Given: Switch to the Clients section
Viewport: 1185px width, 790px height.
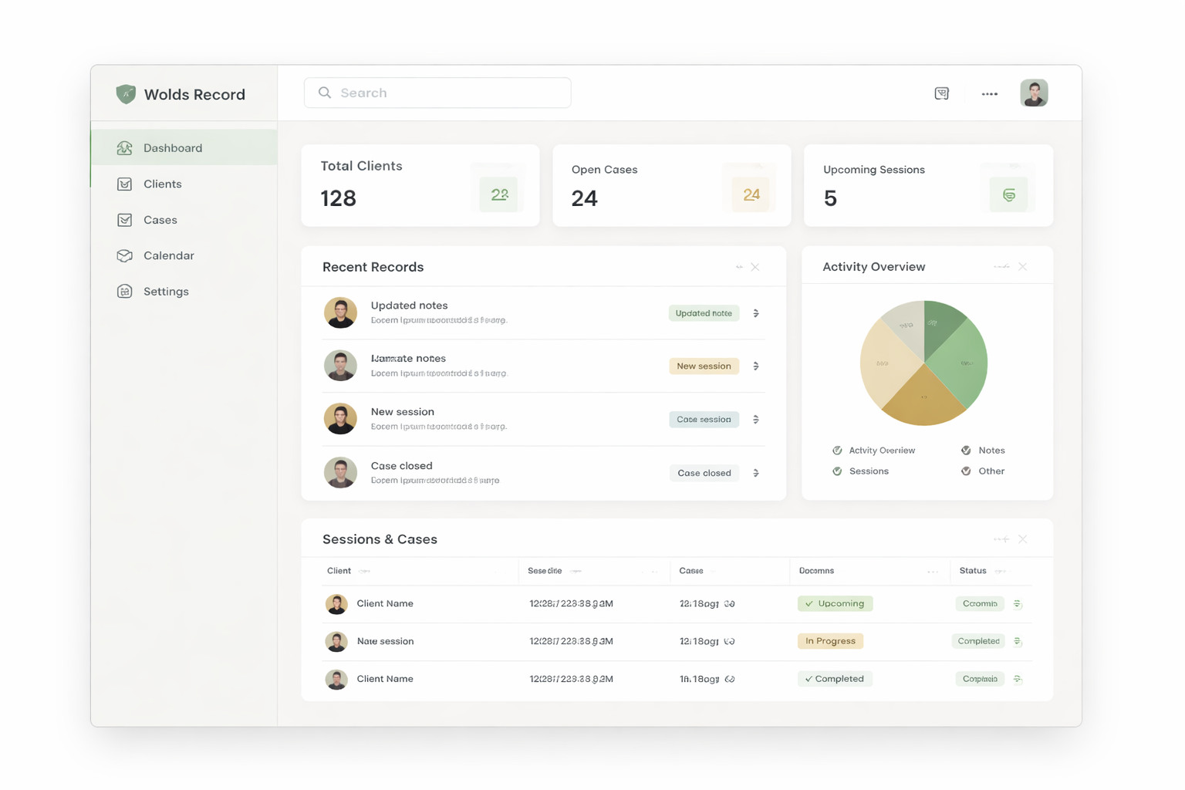Looking at the screenshot, I should tap(162, 184).
